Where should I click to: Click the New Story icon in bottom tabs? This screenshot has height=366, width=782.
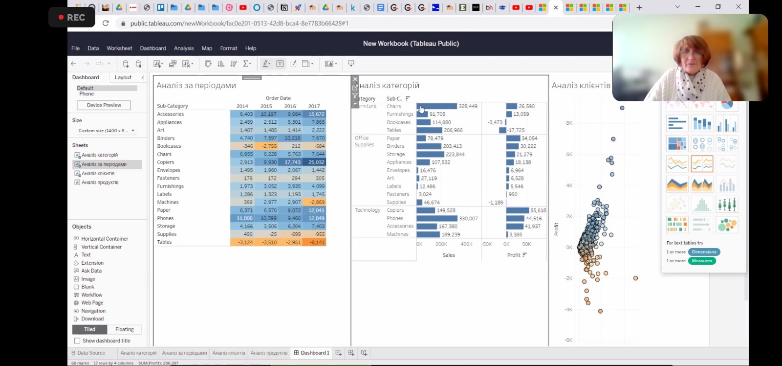pos(364,353)
